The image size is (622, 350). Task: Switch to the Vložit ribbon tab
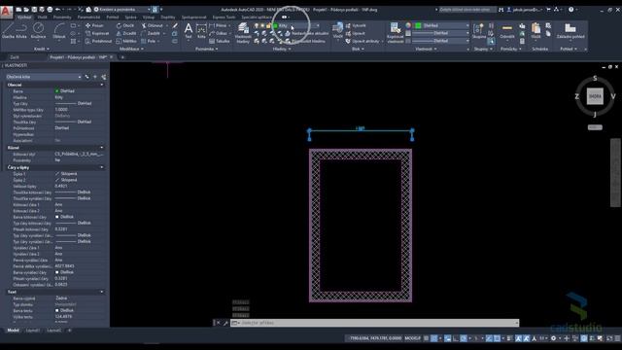[42, 17]
